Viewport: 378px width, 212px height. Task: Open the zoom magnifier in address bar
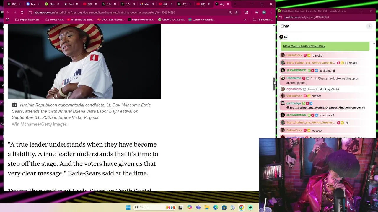pos(230,12)
